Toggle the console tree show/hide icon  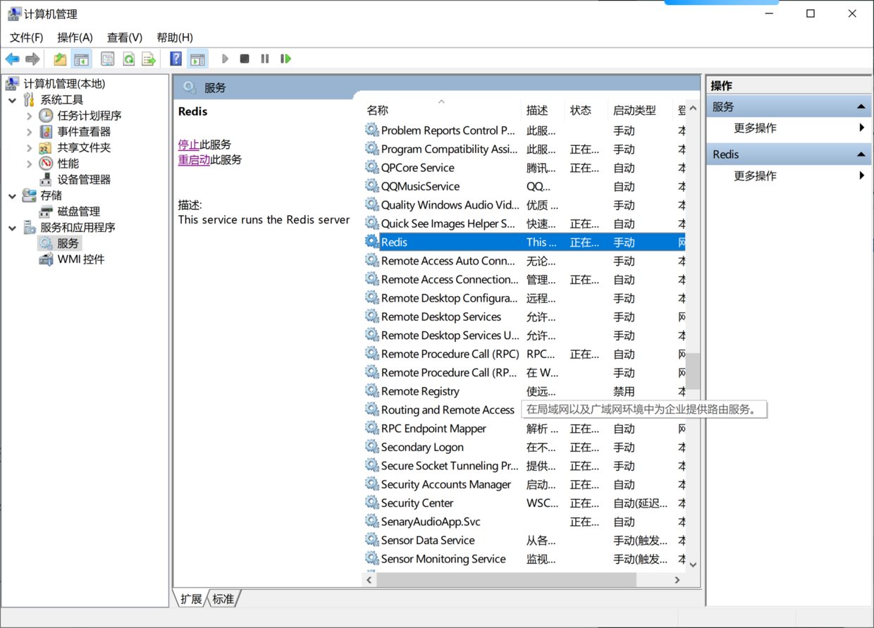click(82, 59)
